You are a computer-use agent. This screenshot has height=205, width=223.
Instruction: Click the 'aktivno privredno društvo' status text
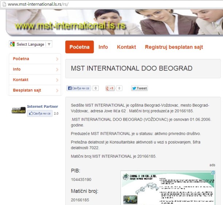pos(177,134)
